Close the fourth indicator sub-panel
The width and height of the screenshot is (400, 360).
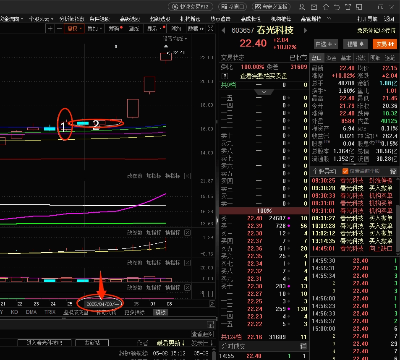click(187, 287)
